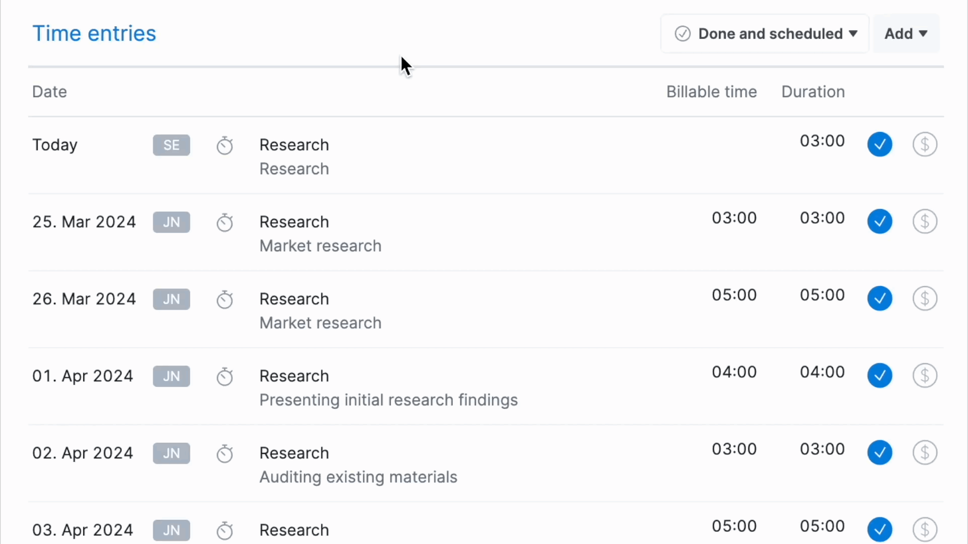This screenshot has width=968, height=544.
Task: Click the 03:00 duration in Today's row
Action: (822, 141)
